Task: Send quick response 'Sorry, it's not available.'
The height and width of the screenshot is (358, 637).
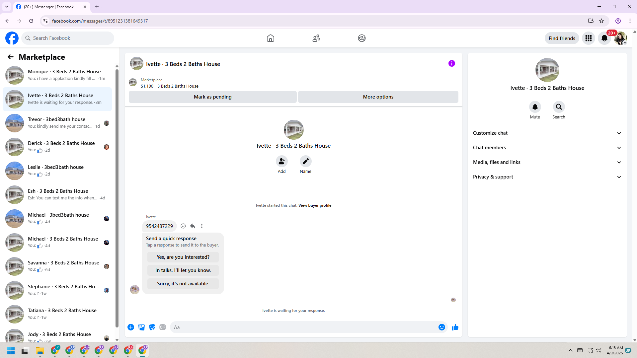Action: click(183, 284)
